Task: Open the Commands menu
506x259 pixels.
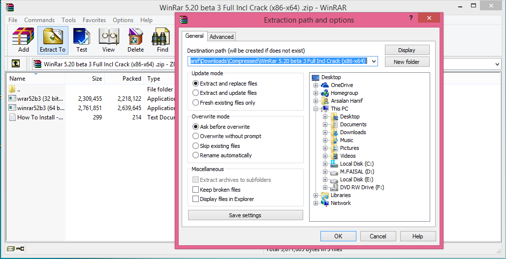Action: (x=39, y=20)
